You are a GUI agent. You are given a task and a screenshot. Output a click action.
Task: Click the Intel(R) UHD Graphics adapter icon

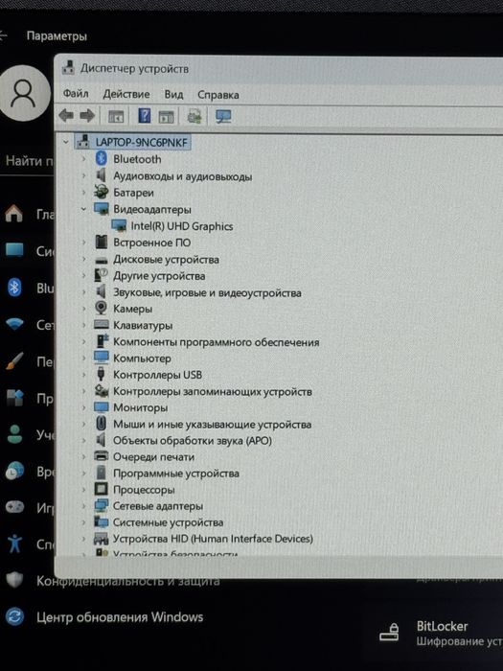click(x=119, y=225)
